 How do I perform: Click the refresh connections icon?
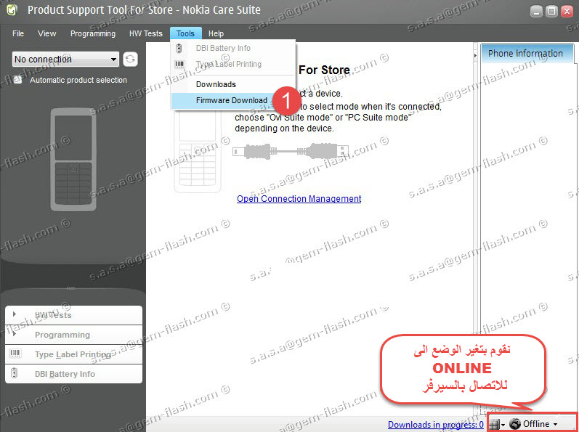pyautogui.click(x=130, y=59)
